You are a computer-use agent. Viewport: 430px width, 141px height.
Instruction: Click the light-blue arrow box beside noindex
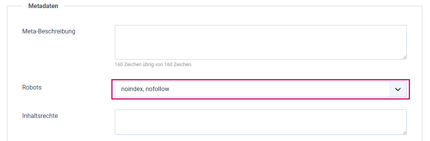coord(398,89)
